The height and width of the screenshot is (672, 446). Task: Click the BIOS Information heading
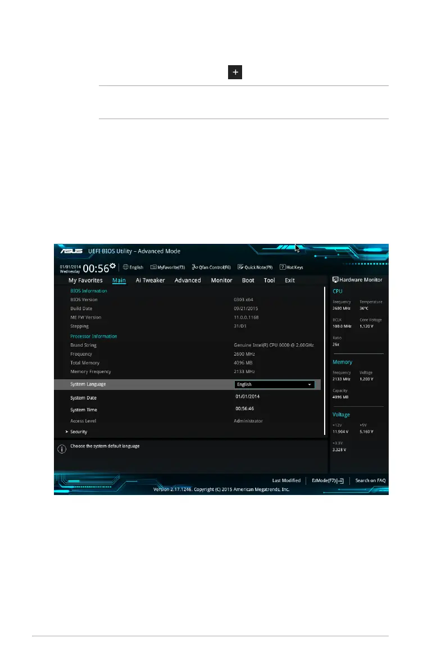pos(89,290)
